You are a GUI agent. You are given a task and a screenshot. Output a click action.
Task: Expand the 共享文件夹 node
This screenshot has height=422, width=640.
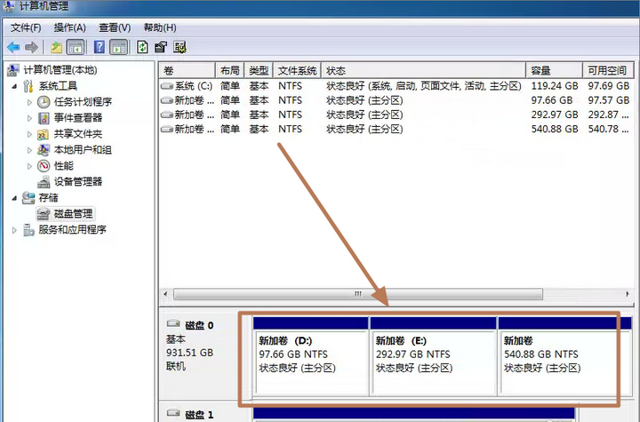(29, 134)
